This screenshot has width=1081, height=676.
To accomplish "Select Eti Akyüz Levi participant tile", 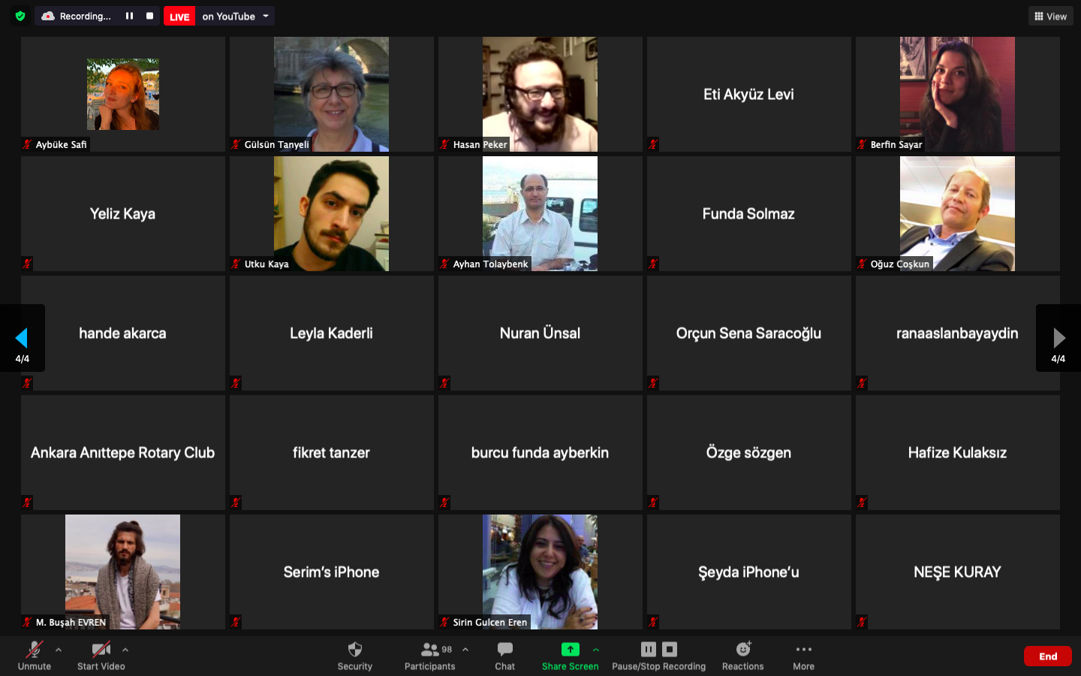I will (x=749, y=94).
